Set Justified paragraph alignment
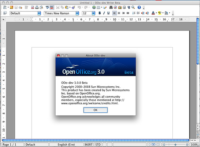This screenshot has width=200, height=147. click(x=128, y=13)
